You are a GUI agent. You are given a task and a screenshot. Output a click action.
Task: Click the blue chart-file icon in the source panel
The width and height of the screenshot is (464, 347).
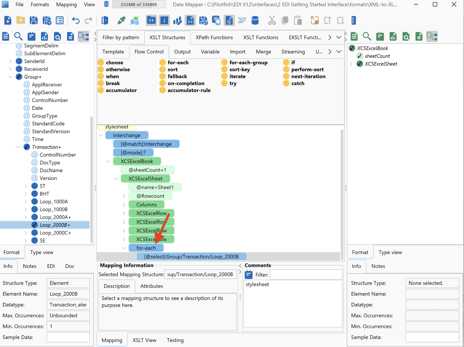tap(45, 36)
